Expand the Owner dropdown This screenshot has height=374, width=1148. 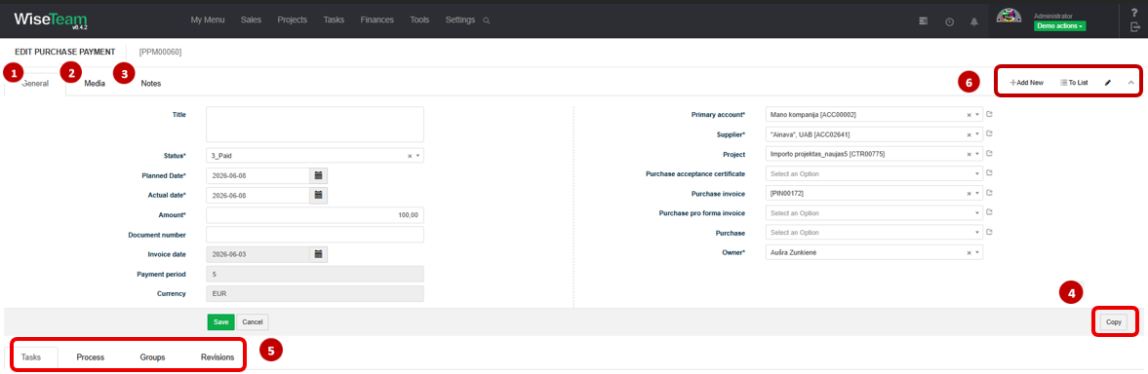976,253
